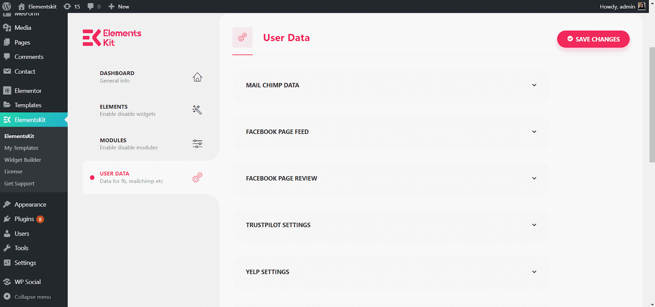Switch to Elements Enable disable widgets tab
The image size is (655, 307).
pos(151,110)
